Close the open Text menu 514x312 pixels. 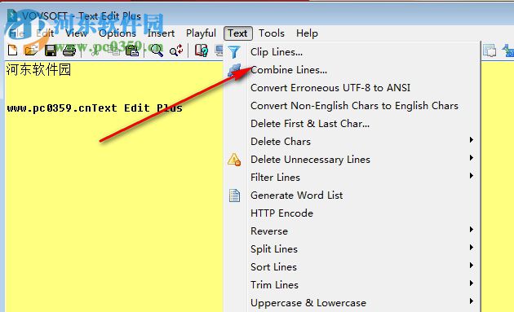[x=238, y=33]
